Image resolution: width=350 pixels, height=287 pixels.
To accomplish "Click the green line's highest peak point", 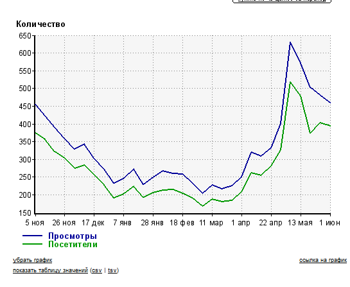I will pyautogui.click(x=290, y=82).
